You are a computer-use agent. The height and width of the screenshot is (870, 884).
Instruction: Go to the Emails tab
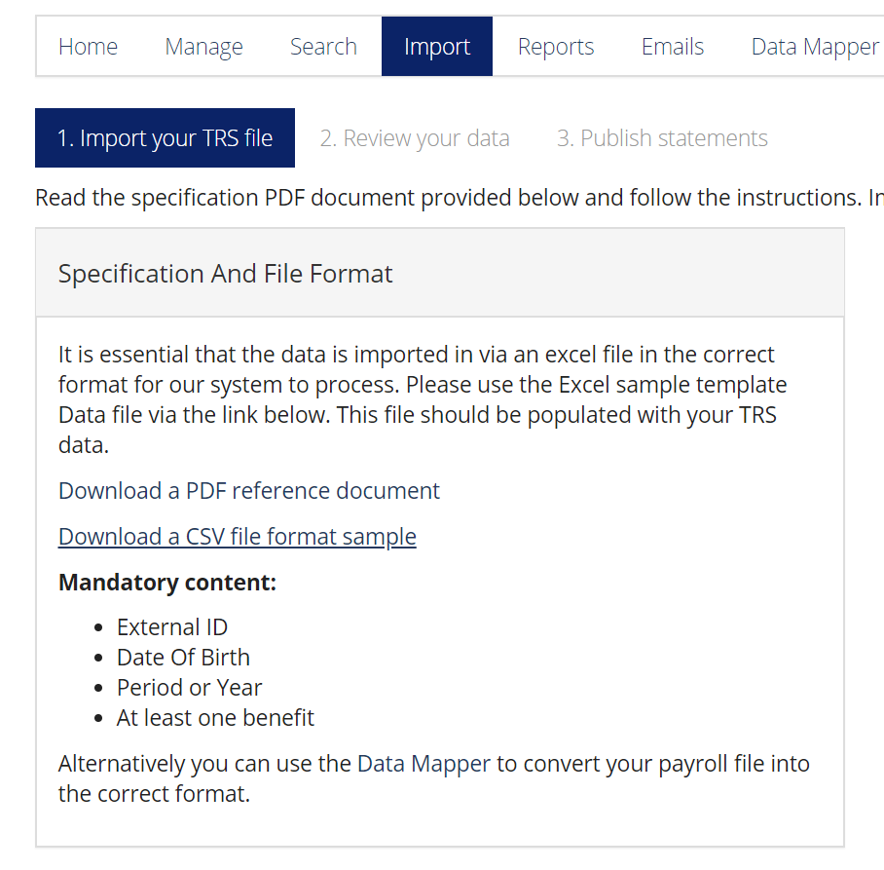(672, 46)
